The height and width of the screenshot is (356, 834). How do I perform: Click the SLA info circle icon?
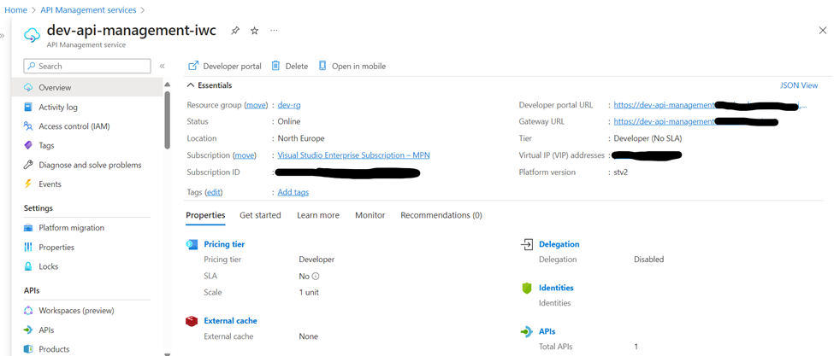[x=316, y=276]
